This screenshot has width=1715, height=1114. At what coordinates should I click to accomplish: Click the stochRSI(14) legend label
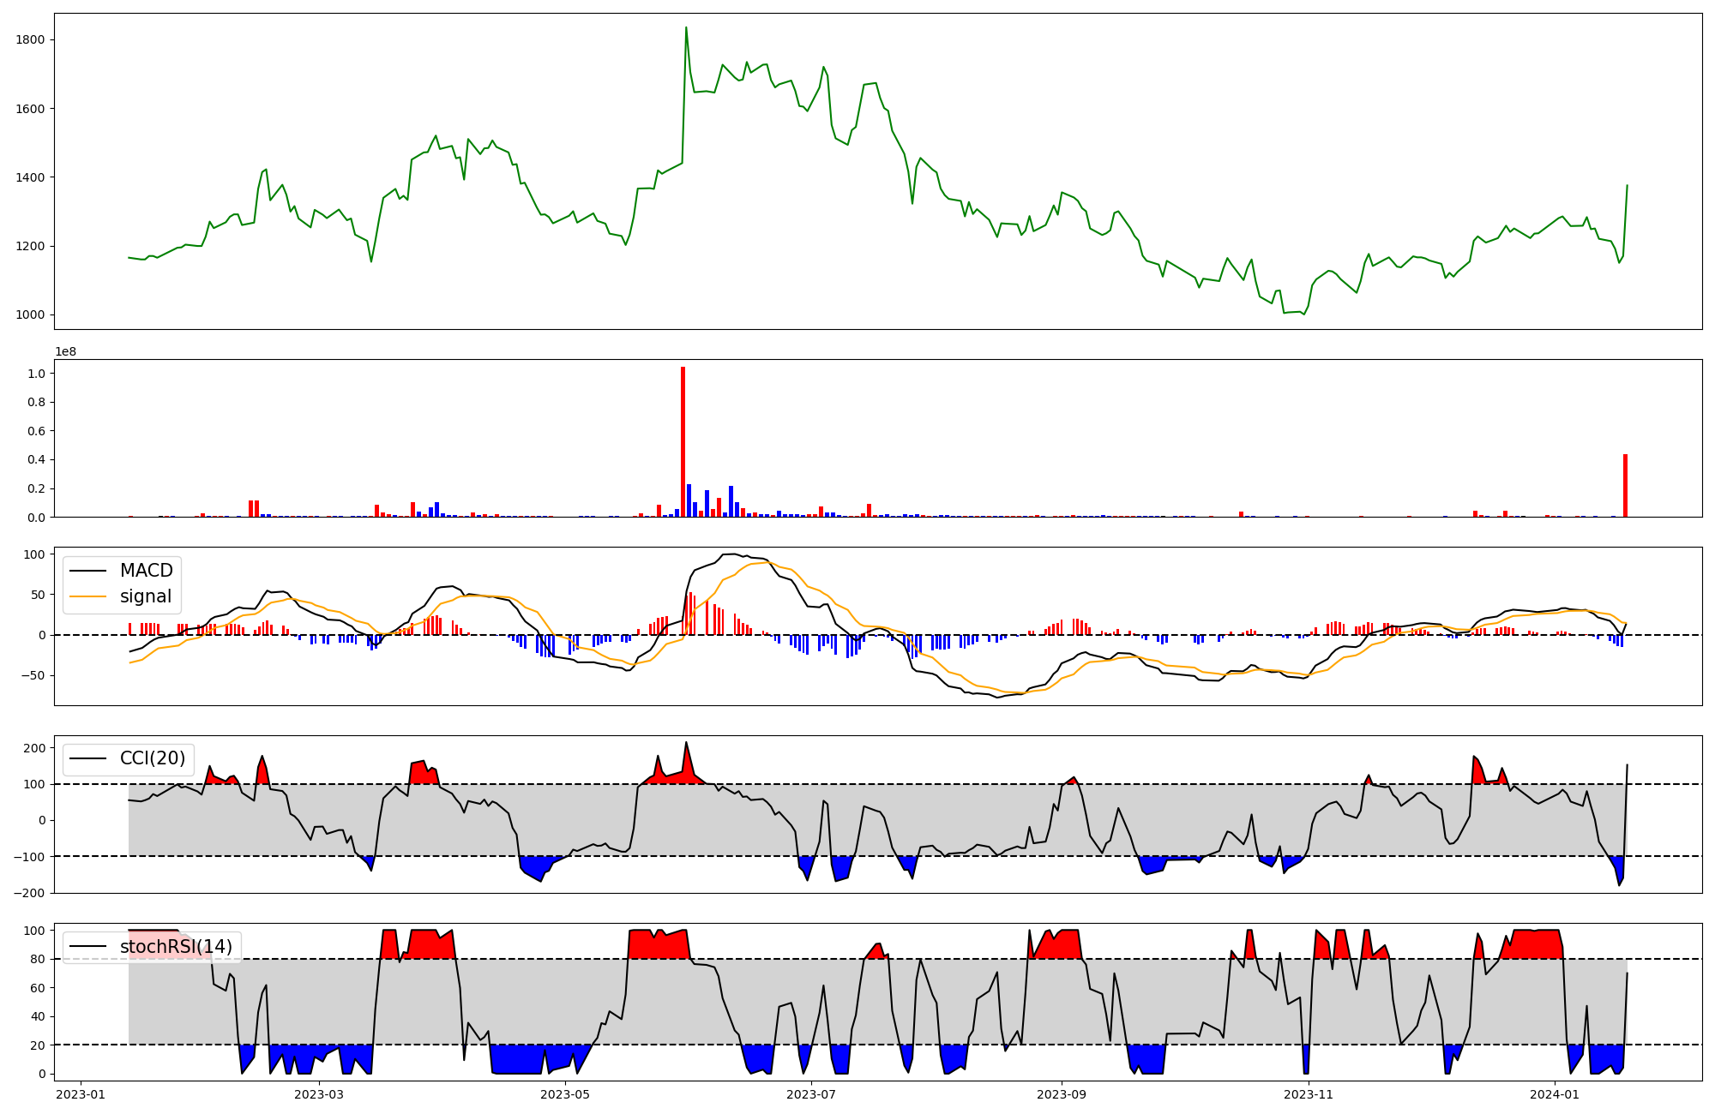176,947
